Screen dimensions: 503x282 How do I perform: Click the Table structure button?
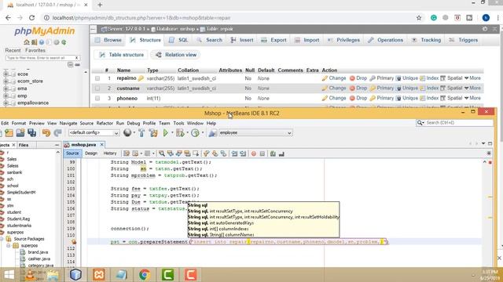point(122,55)
